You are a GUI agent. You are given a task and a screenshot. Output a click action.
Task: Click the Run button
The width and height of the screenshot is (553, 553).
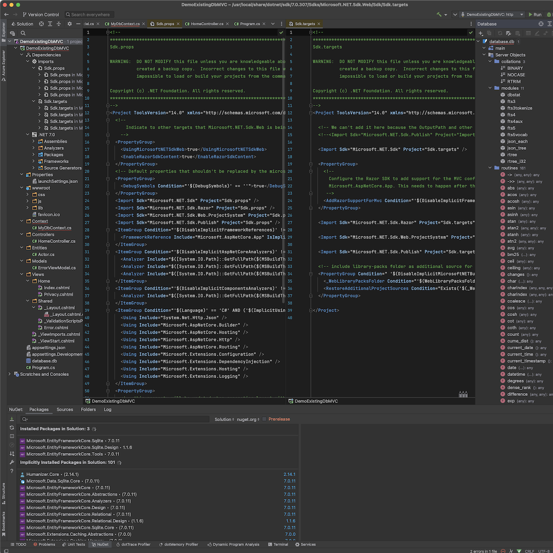[x=535, y=14]
